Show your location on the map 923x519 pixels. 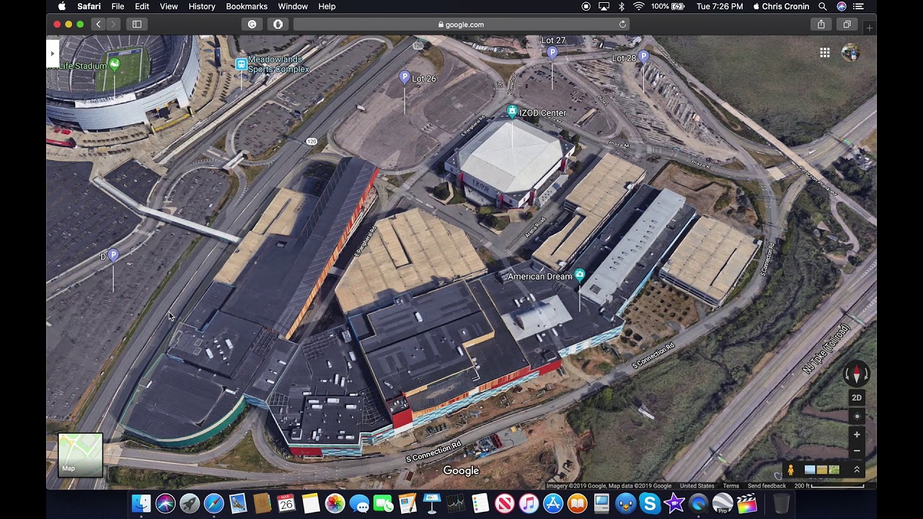(x=857, y=416)
